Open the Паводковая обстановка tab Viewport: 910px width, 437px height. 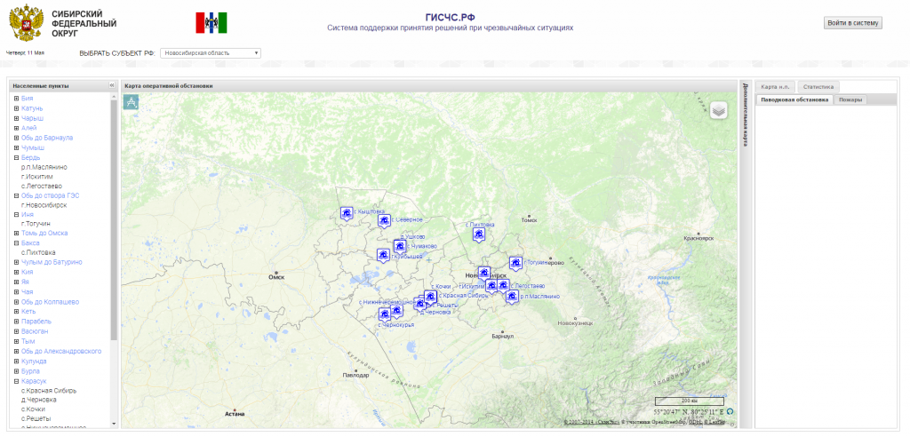[794, 99]
